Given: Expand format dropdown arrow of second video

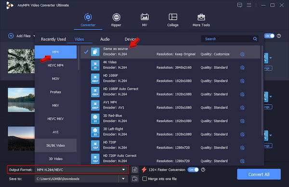Looking at the screenshot, I should (271, 97).
